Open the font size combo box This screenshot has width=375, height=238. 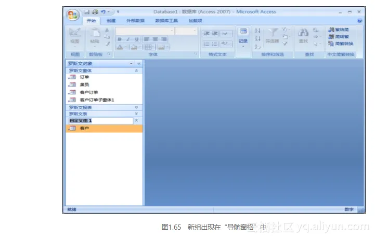[x=186, y=31]
